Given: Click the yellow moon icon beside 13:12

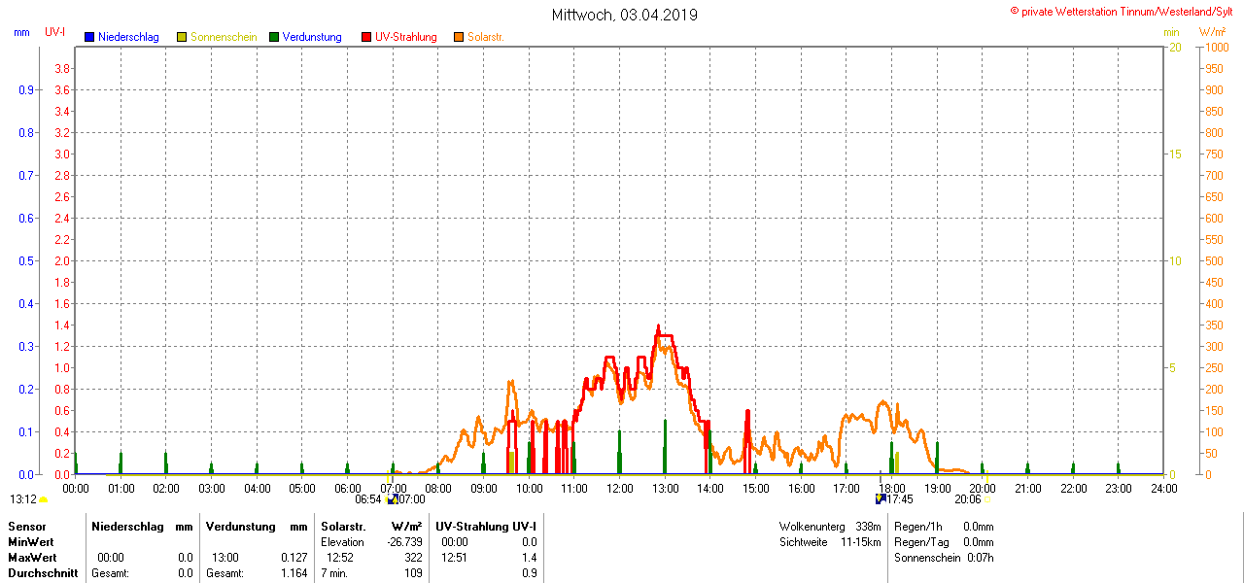Looking at the screenshot, I should 44,499.
